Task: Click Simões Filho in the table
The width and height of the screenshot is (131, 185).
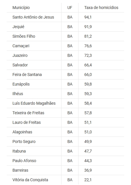Action: point(24,36)
